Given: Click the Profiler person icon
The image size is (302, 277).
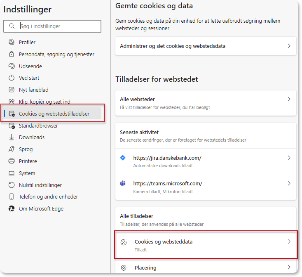Looking at the screenshot, I should tap(12, 42).
